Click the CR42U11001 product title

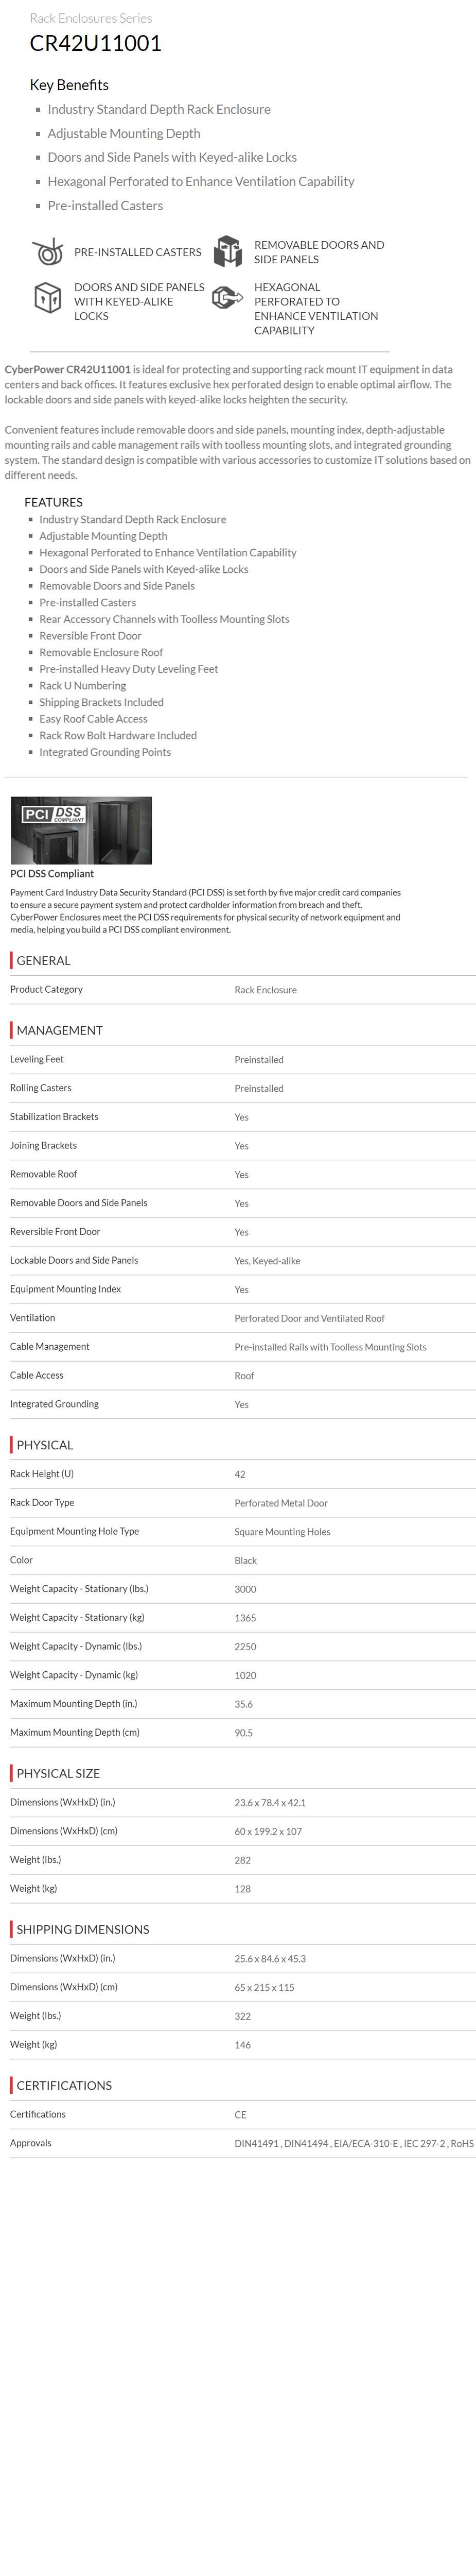(x=96, y=43)
